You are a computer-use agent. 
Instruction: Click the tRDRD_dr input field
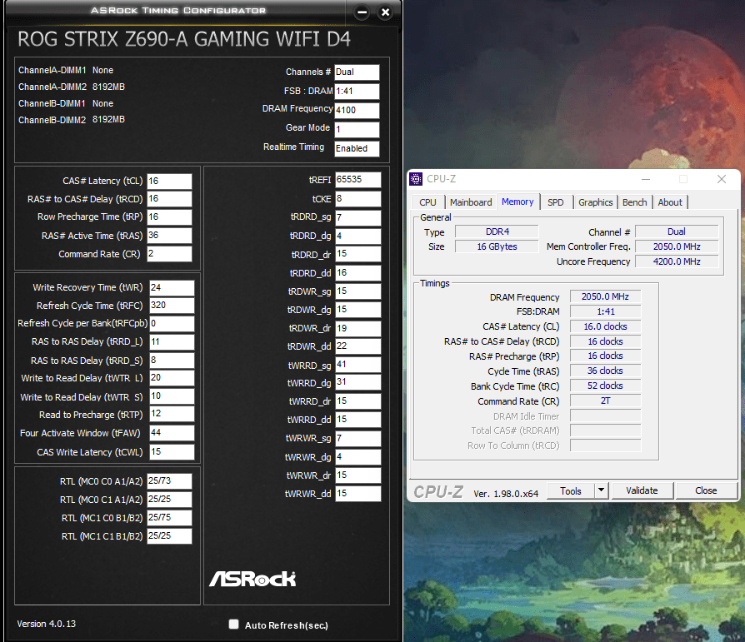click(357, 254)
